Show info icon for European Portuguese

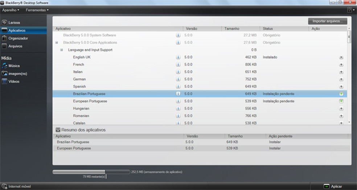point(178,101)
